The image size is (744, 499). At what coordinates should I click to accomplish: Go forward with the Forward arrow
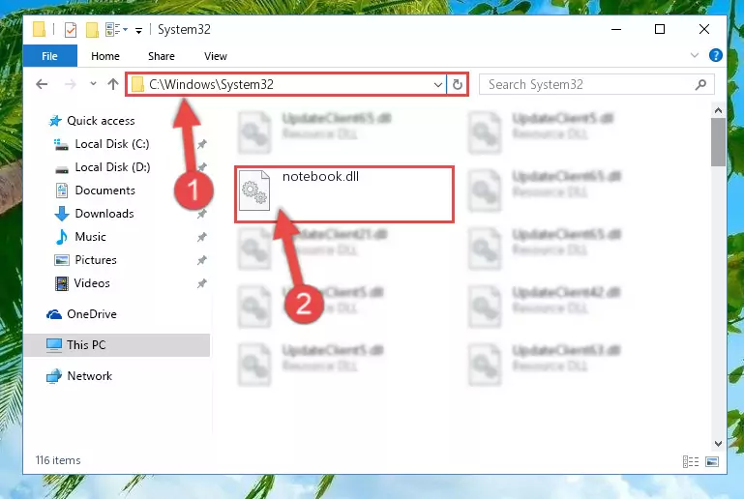(x=71, y=84)
